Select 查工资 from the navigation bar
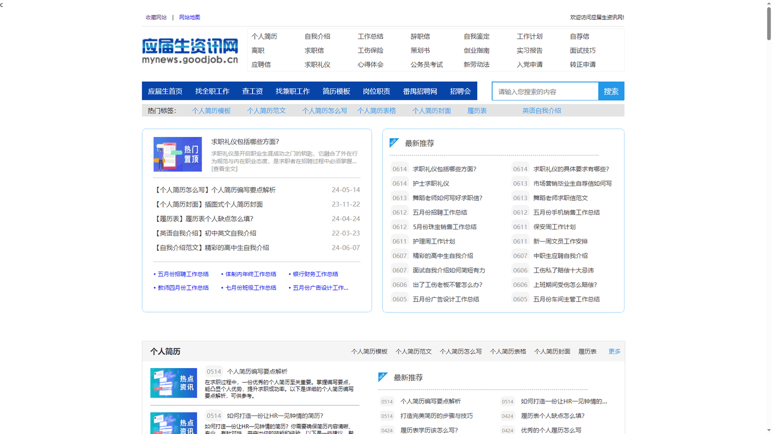The image size is (772, 434). (x=253, y=91)
